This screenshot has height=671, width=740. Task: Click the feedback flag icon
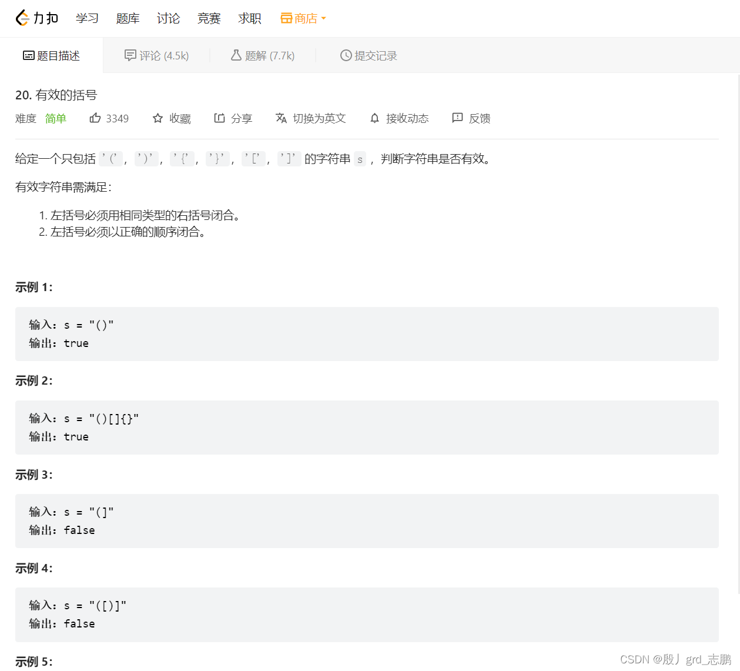point(457,118)
